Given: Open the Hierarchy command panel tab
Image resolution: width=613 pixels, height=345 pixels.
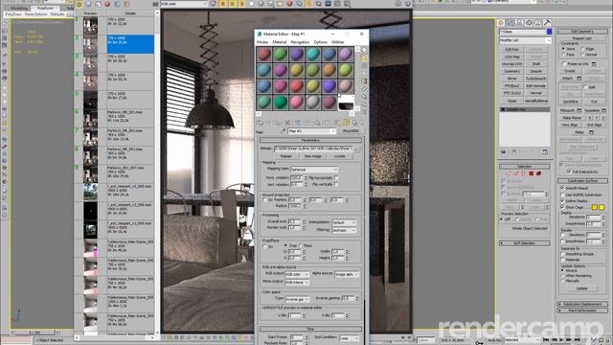Looking at the screenshot, I should point(519,23).
